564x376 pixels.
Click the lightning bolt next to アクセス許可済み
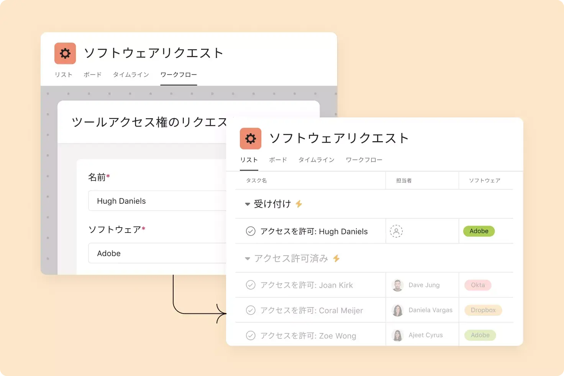[x=336, y=259]
